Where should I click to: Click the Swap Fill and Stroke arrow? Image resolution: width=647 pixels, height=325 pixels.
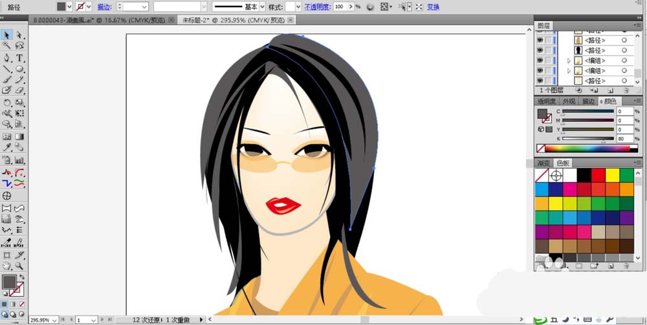coord(22,277)
